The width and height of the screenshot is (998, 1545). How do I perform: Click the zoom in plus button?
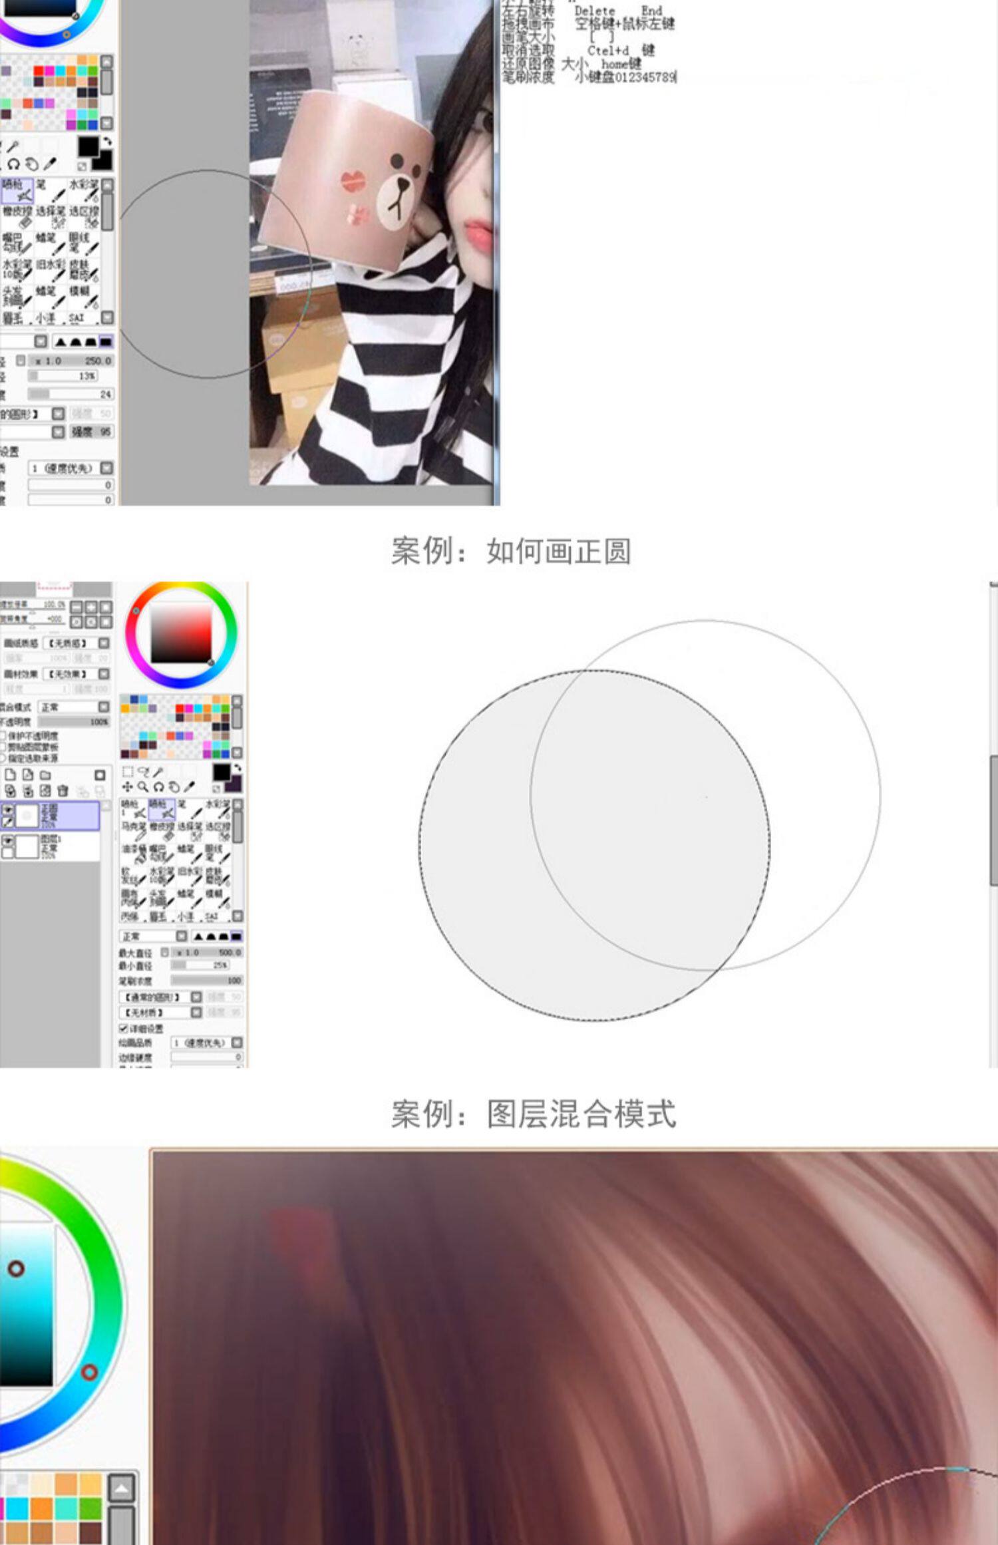(x=91, y=607)
